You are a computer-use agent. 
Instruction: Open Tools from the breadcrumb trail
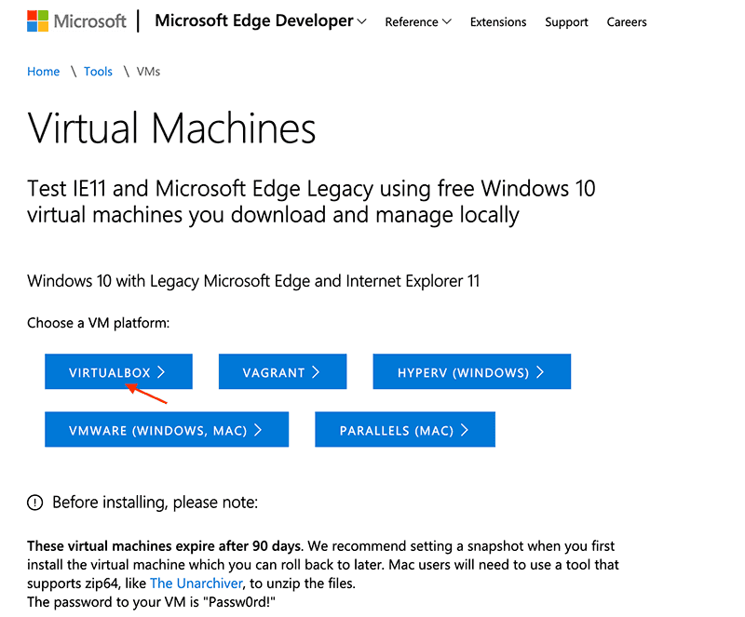[98, 71]
